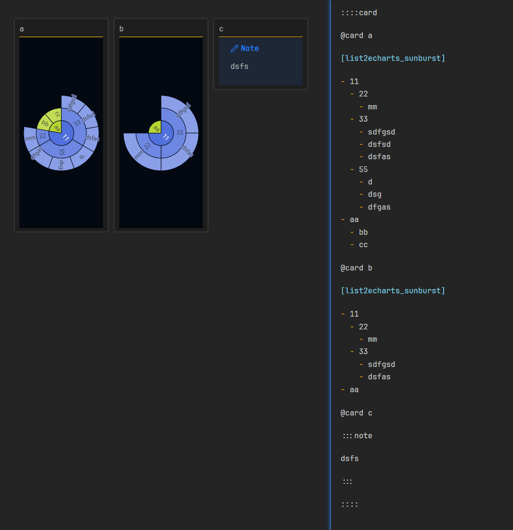Click the list2echarts_sunburst tag under "@card a"
The height and width of the screenshot is (530, 513).
[392, 58]
